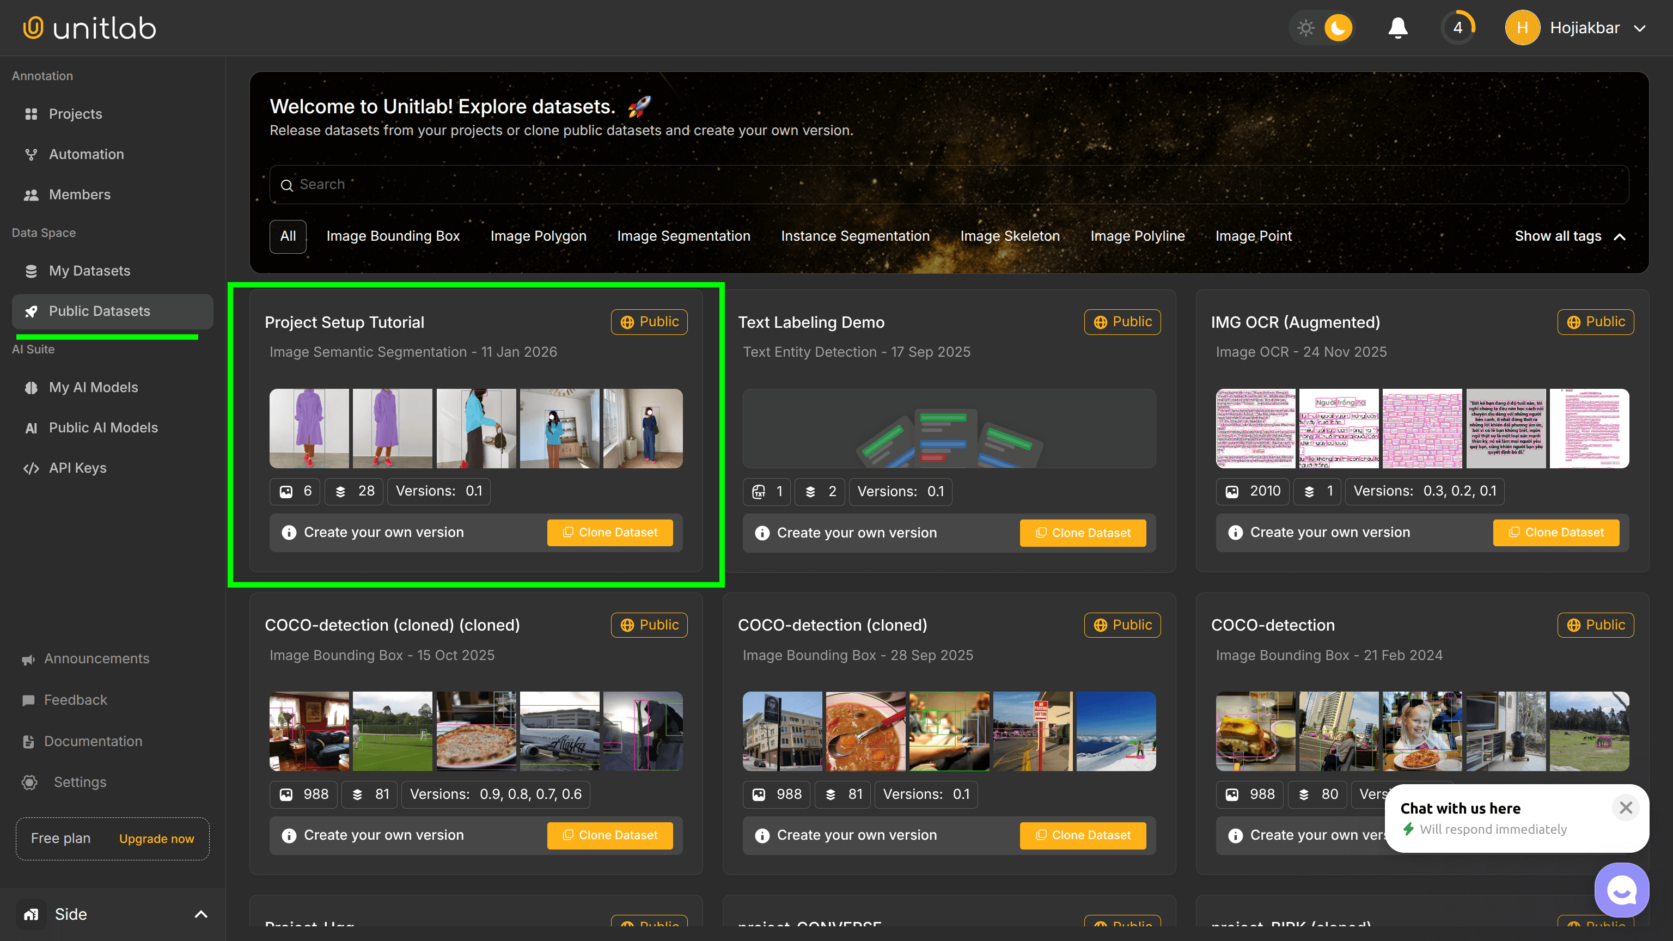Select the All filter tag

[x=288, y=236]
